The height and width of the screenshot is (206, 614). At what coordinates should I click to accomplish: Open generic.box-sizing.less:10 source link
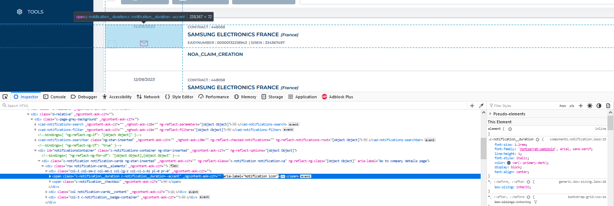582,182
